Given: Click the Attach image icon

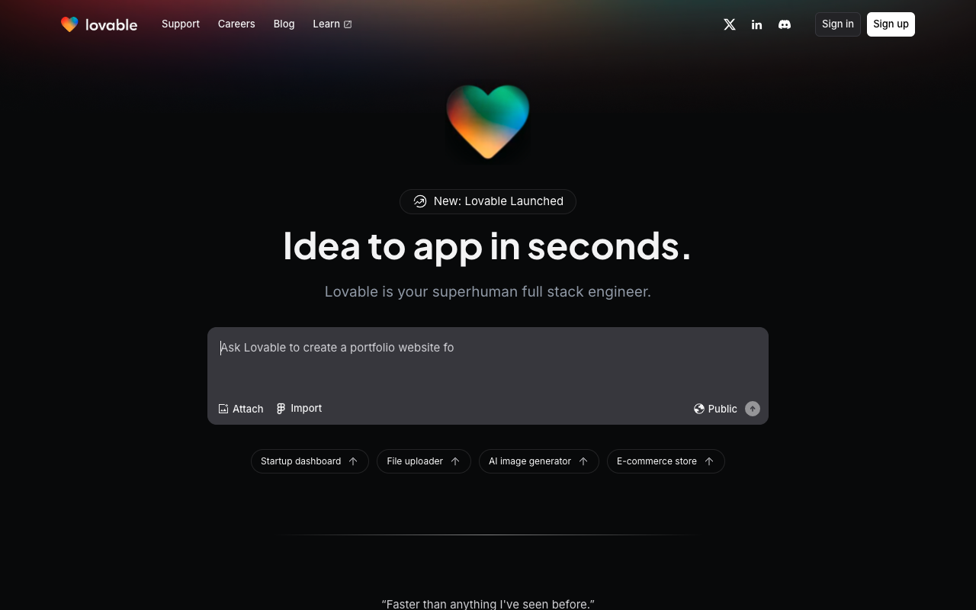Looking at the screenshot, I should pyautogui.click(x=223, y=409).
